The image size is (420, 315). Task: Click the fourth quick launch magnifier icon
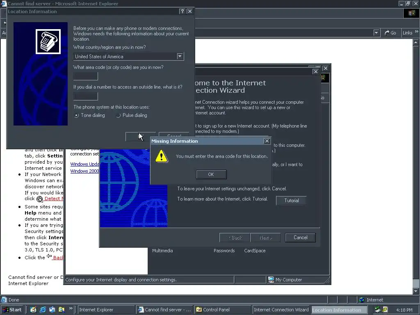62,310
